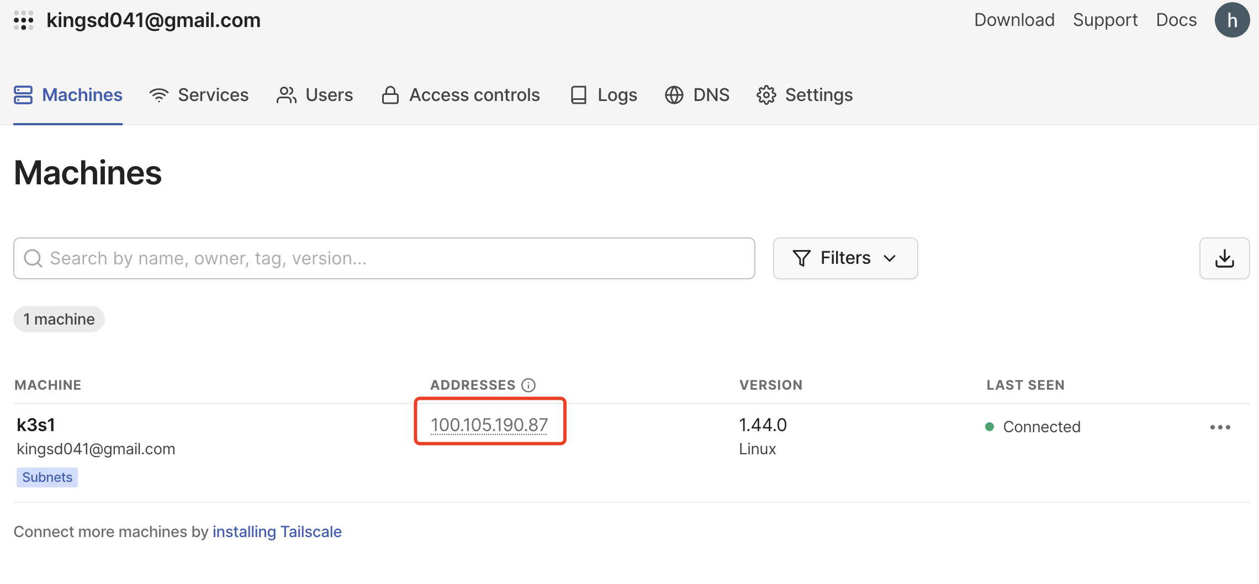Click the Download link
1259x584 pixels.
[x=1014, y=20]
